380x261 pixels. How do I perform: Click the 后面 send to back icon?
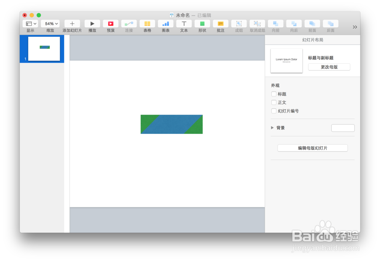coord(331,24)
